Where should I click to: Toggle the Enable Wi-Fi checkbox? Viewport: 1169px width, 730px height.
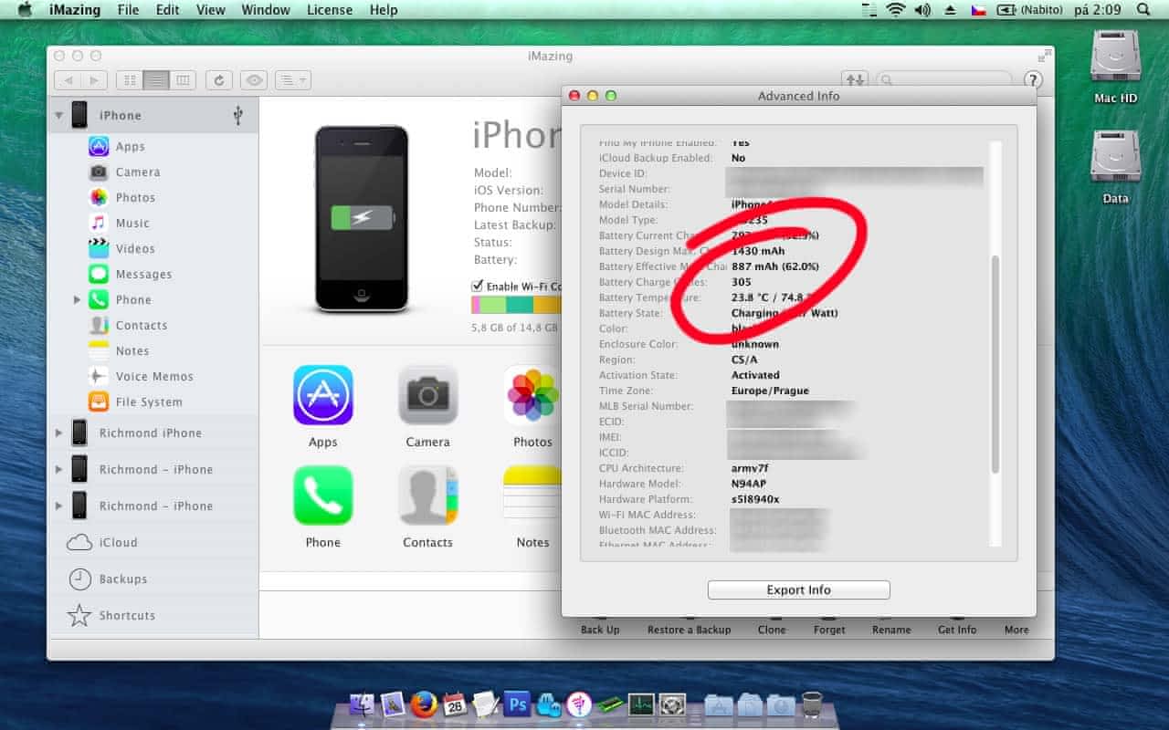(477, 286)
